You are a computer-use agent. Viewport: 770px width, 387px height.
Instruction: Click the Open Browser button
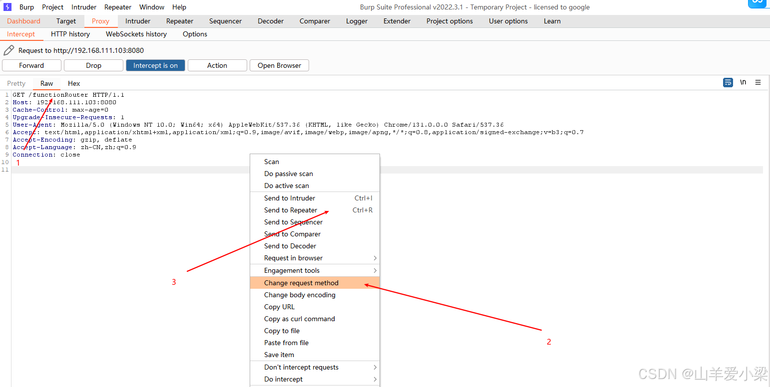pyautogui.click(x=279, y=65)
